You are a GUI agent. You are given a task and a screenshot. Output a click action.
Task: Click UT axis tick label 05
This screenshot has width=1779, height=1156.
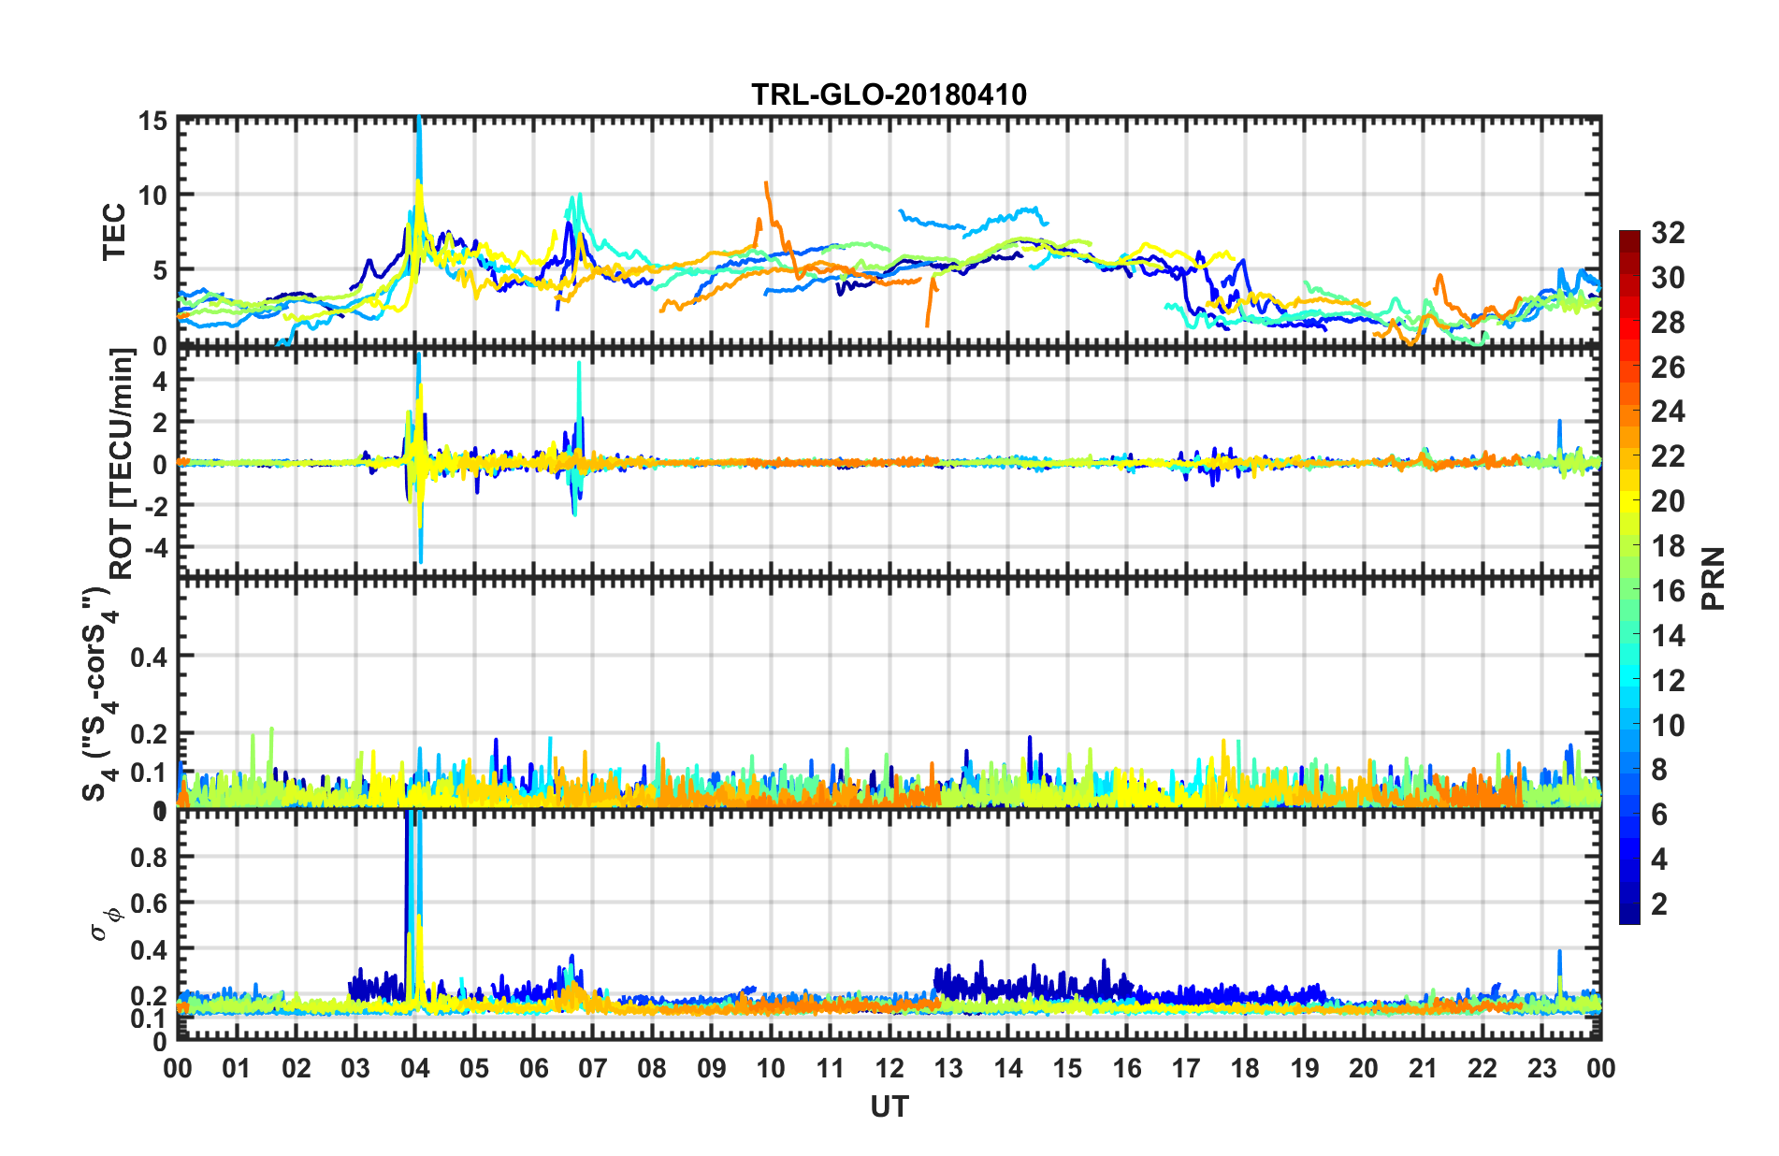(474, 1068)
